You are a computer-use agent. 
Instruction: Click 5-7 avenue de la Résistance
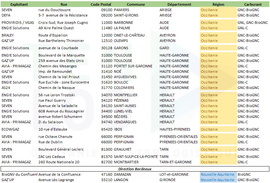click(63, 15)
